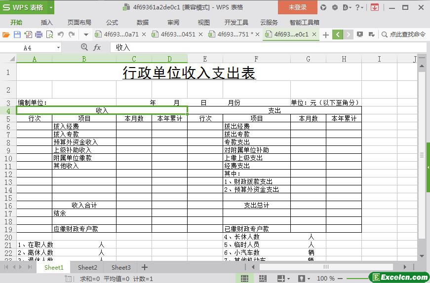Open the skin theme icon in title bar

(x=323, y=8)
